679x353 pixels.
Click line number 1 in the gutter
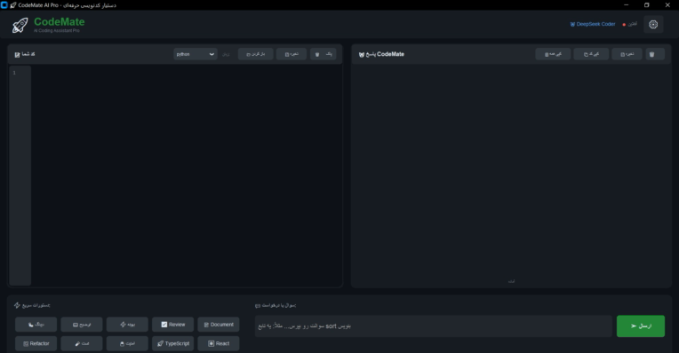[x=14, y=73]
